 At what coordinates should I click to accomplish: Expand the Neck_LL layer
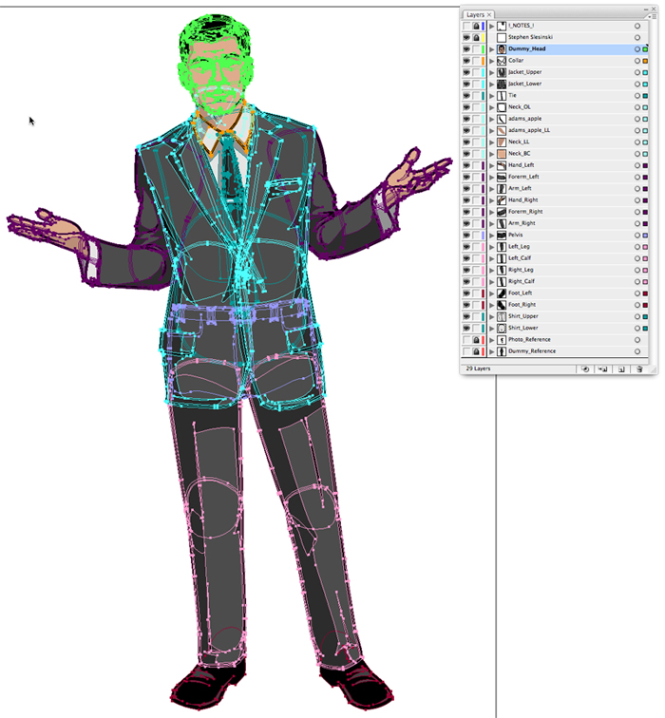click(x=492, y=142)
